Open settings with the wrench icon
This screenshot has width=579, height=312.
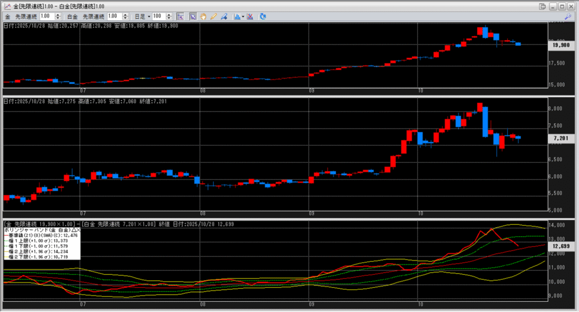pyautogui.click(x=573, y=16)
